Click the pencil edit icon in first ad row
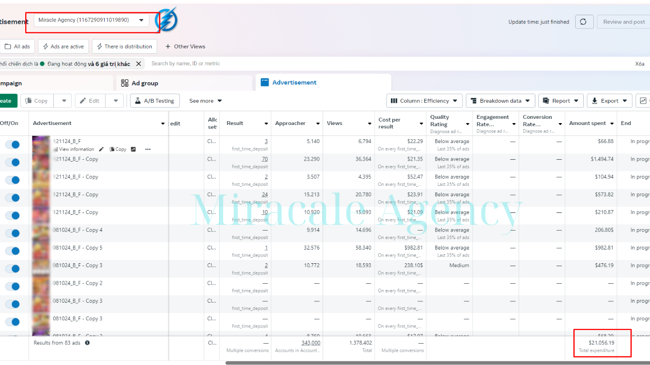 pyautogui.click(x=101, y=149)
